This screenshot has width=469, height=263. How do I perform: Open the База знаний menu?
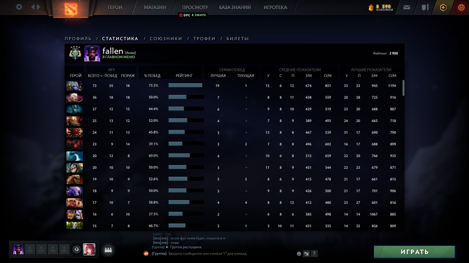pos(235,7)
